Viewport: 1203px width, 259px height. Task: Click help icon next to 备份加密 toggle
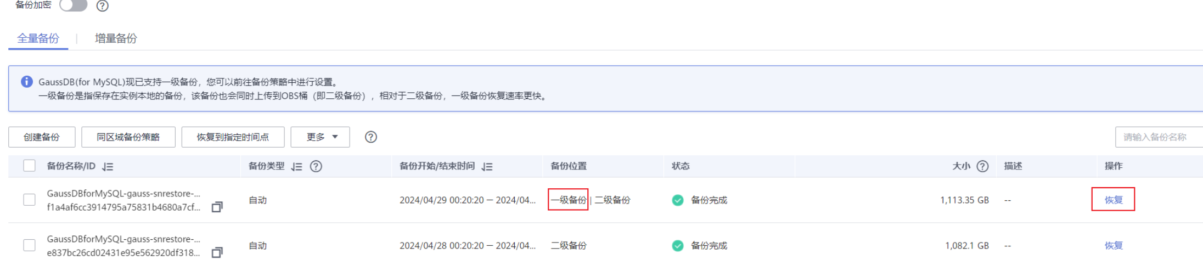click(103, 6)
